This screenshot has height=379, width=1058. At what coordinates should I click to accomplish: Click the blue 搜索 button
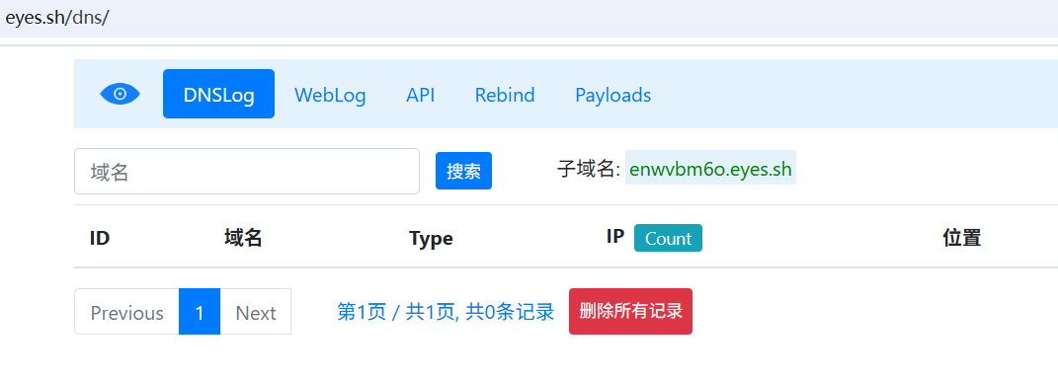tap(463, 171)
